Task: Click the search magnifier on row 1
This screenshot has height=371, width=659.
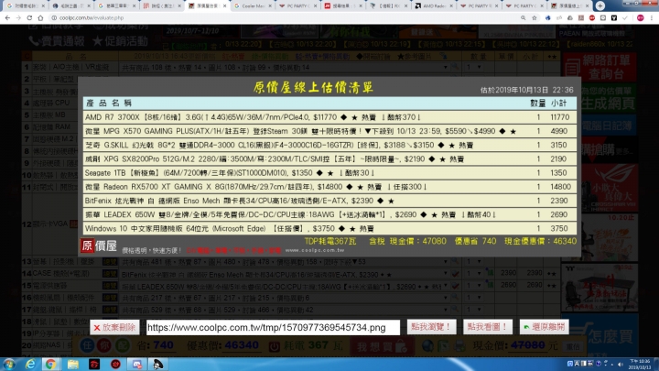Action: pos(455,67)
